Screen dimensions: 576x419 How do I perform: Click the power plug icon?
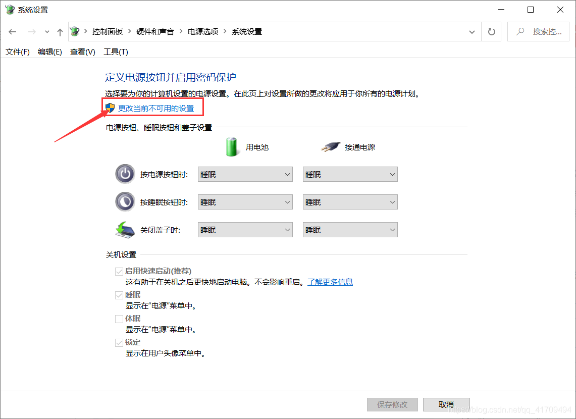(330, 147)
